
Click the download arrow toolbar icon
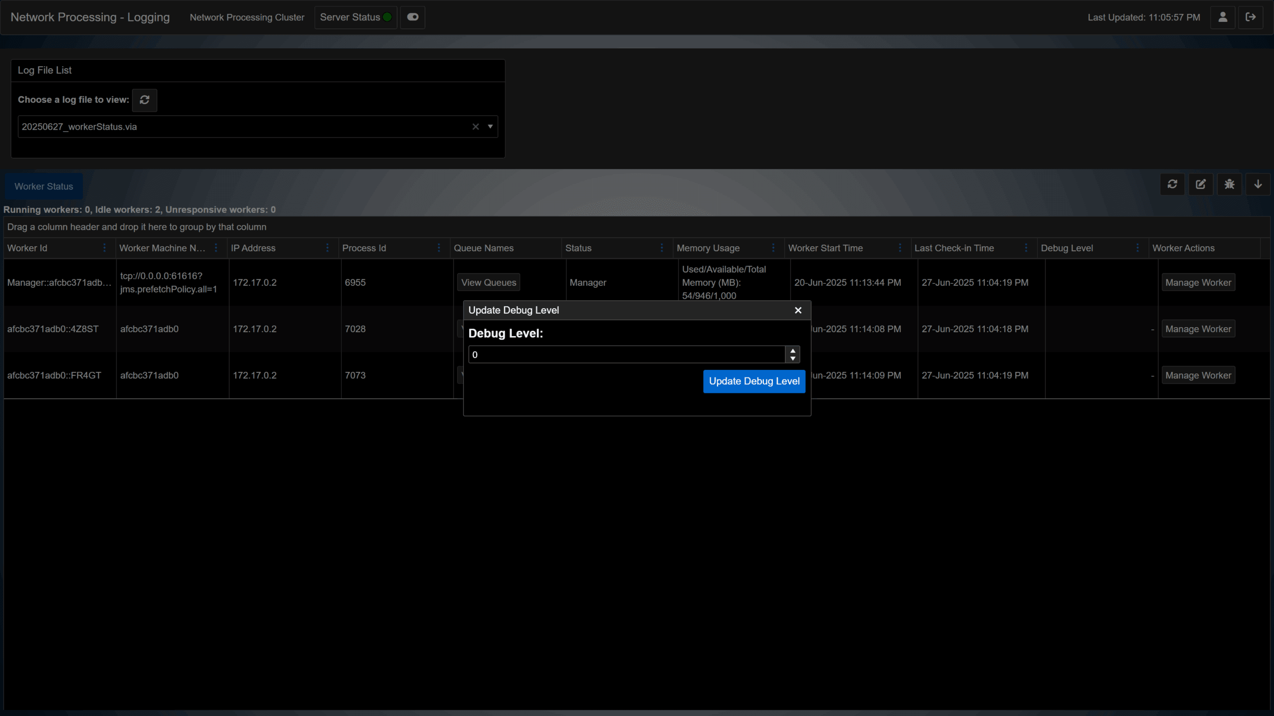(x=1258, y=184)
